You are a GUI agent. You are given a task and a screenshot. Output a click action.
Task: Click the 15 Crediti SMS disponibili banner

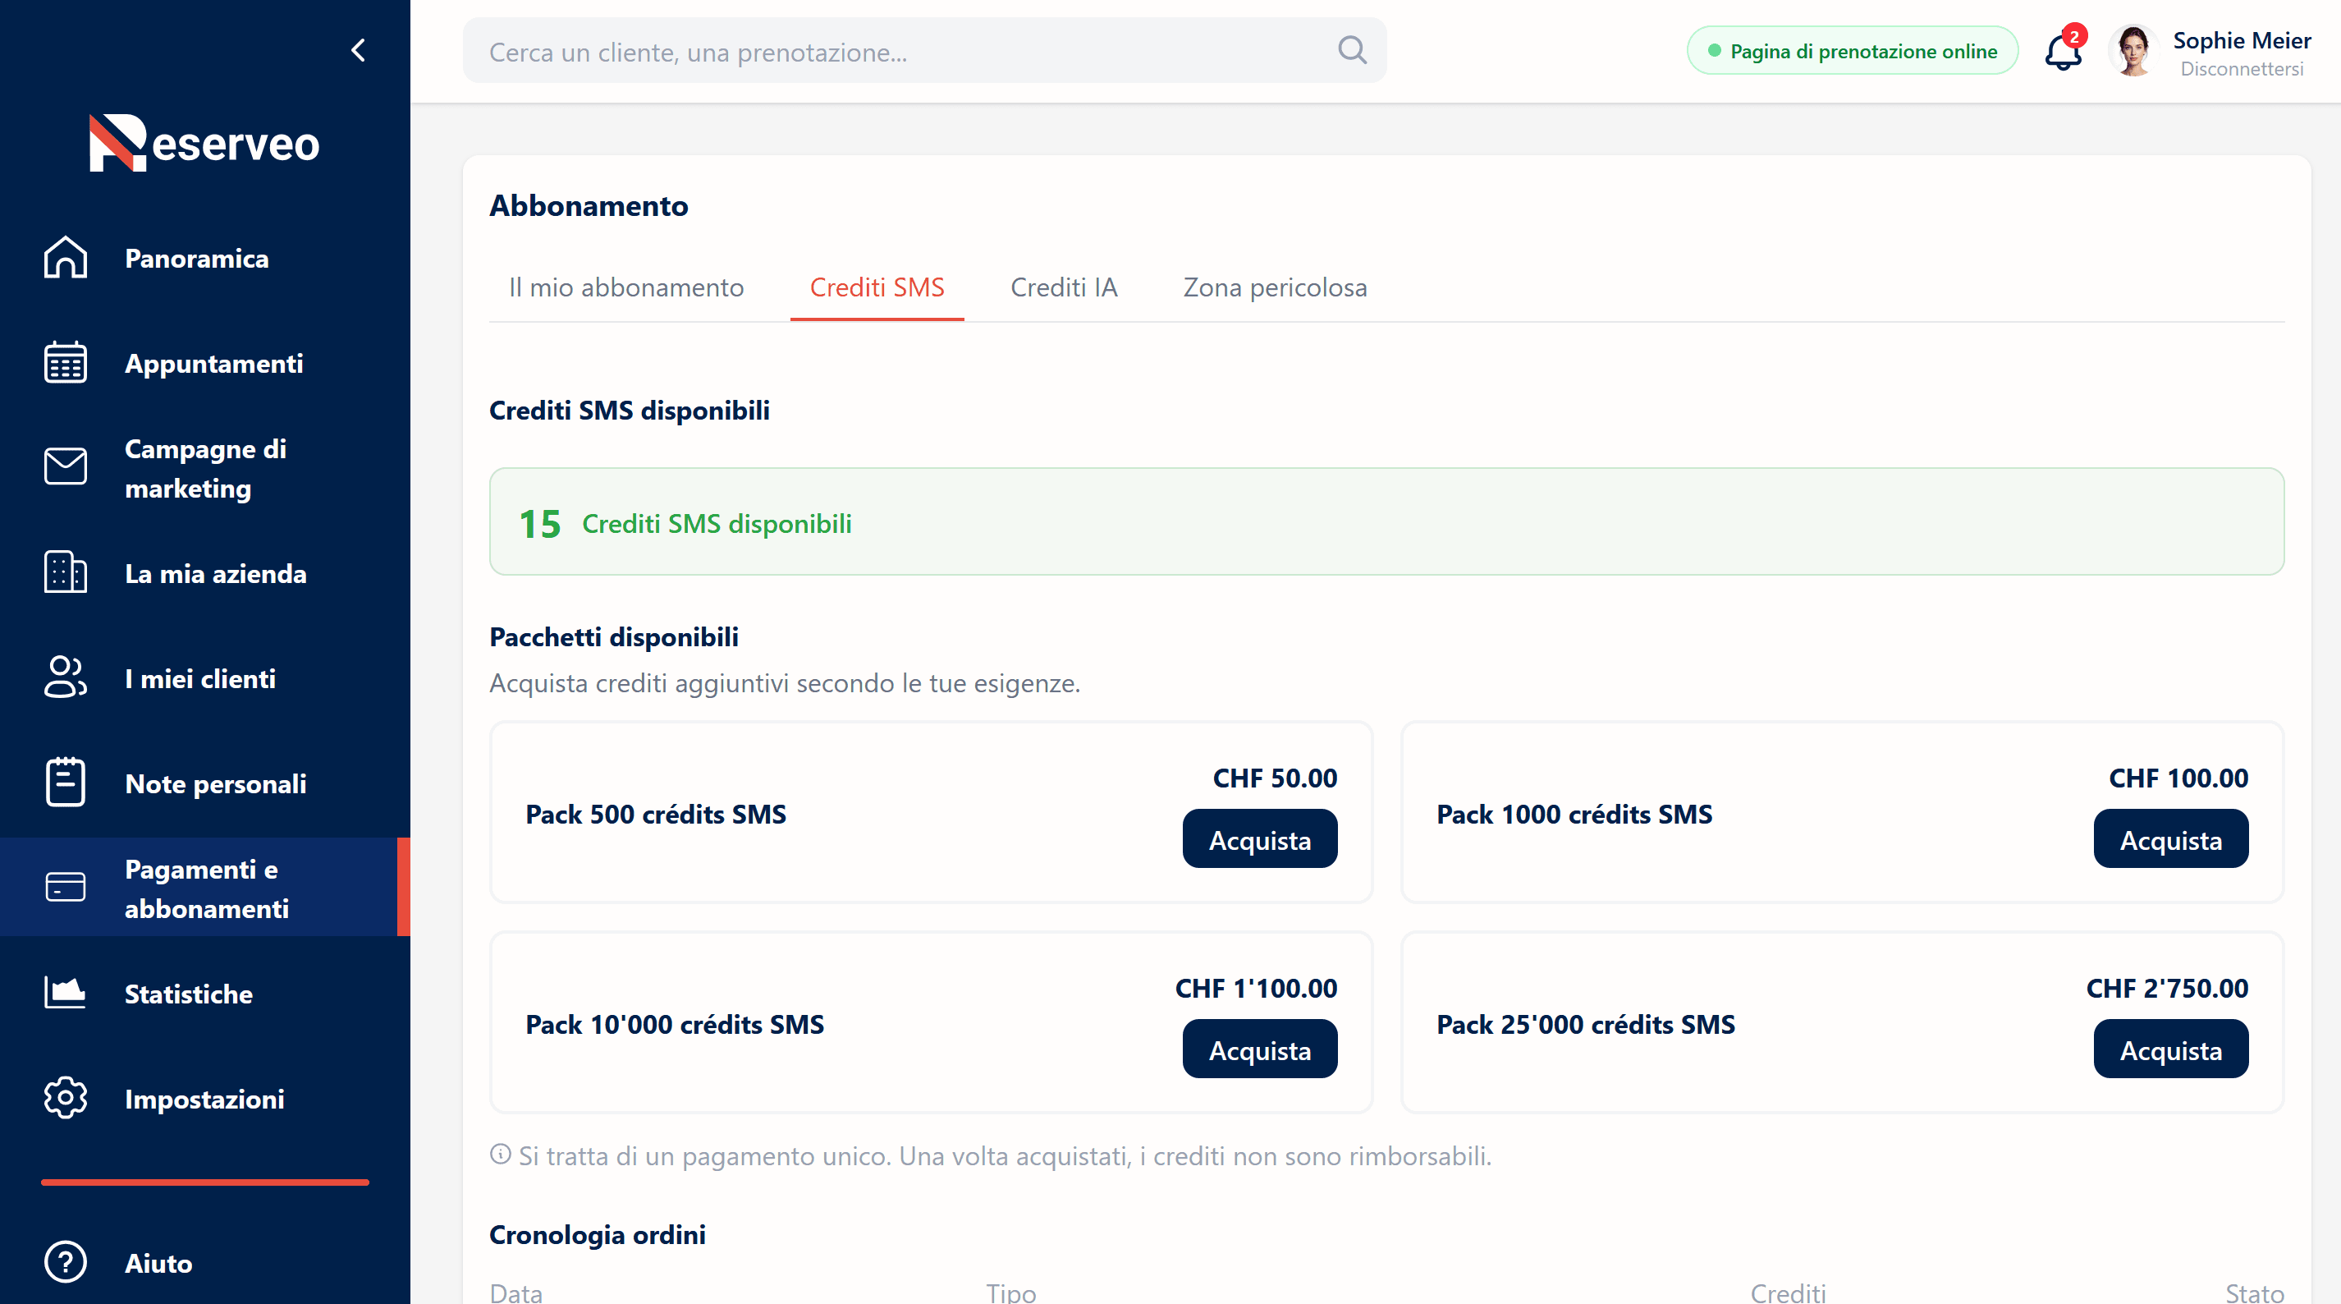(1386, 521)
